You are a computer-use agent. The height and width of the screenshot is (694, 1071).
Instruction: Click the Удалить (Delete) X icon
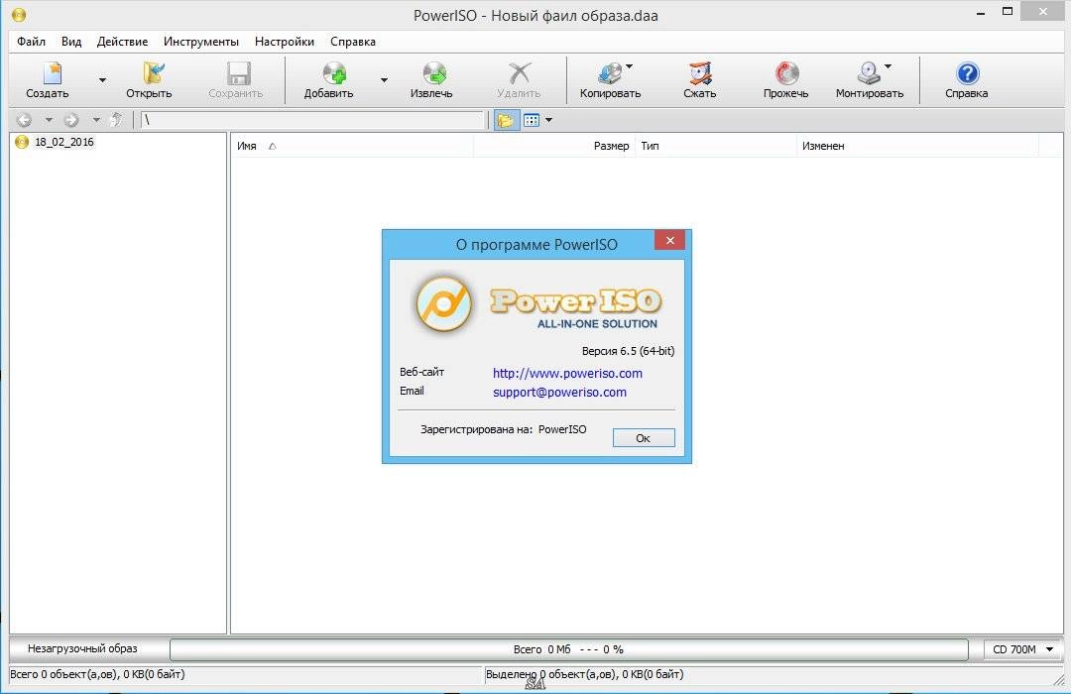[519, 73]
